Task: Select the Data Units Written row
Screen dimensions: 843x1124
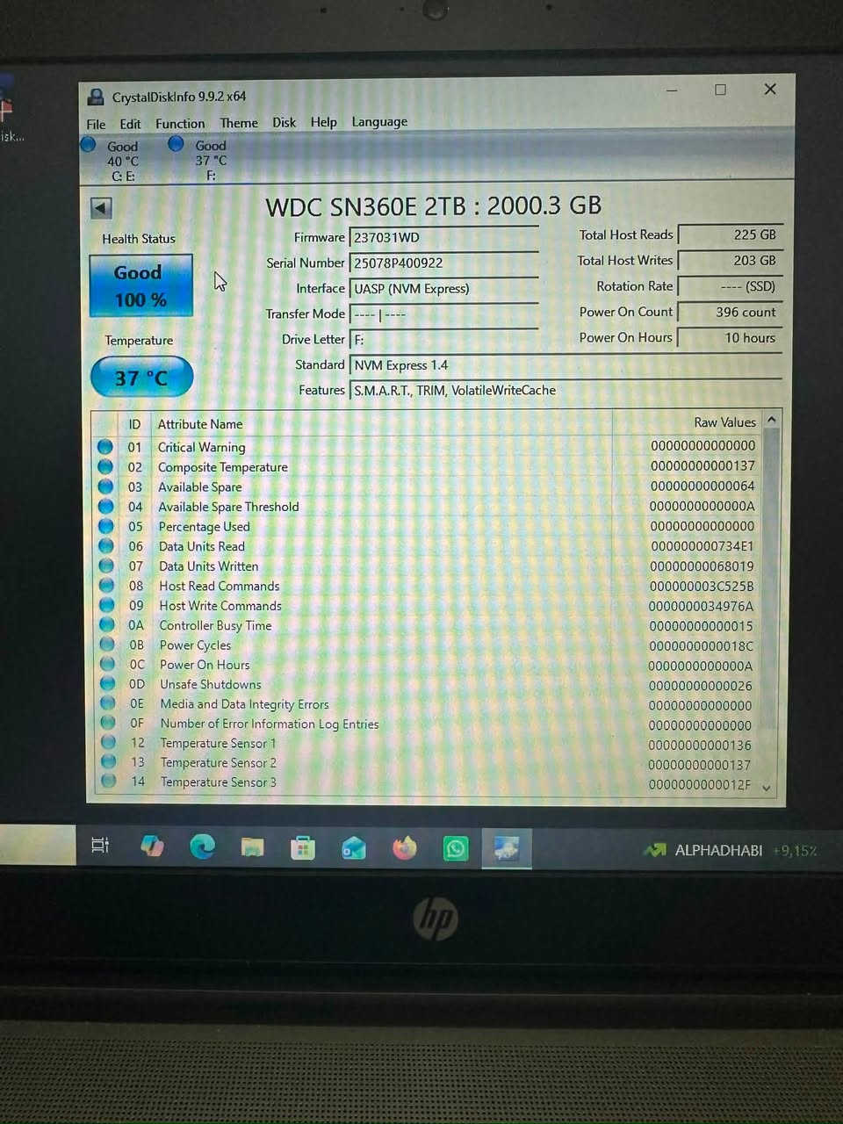Action: [427, 566]
